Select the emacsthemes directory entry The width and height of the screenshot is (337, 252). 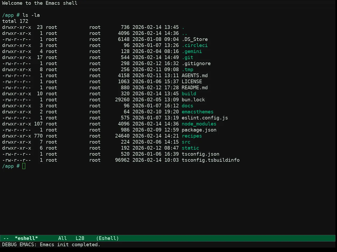pos(197,112)
